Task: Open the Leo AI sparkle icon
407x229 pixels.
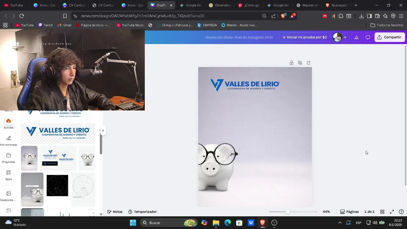Action: click(x=385, y=16)
